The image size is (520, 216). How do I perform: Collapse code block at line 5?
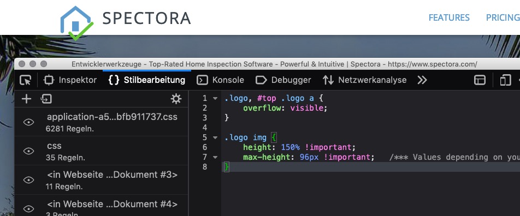tap(215, 137)
